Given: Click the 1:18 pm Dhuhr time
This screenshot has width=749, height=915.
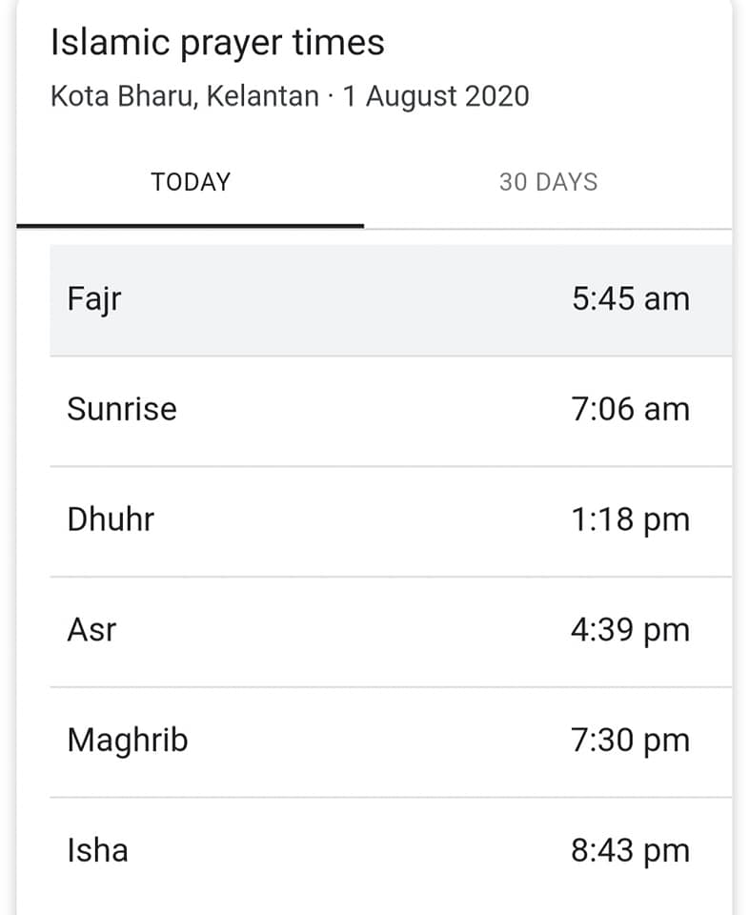Looking at the screenshot, I should coord(631,520).
